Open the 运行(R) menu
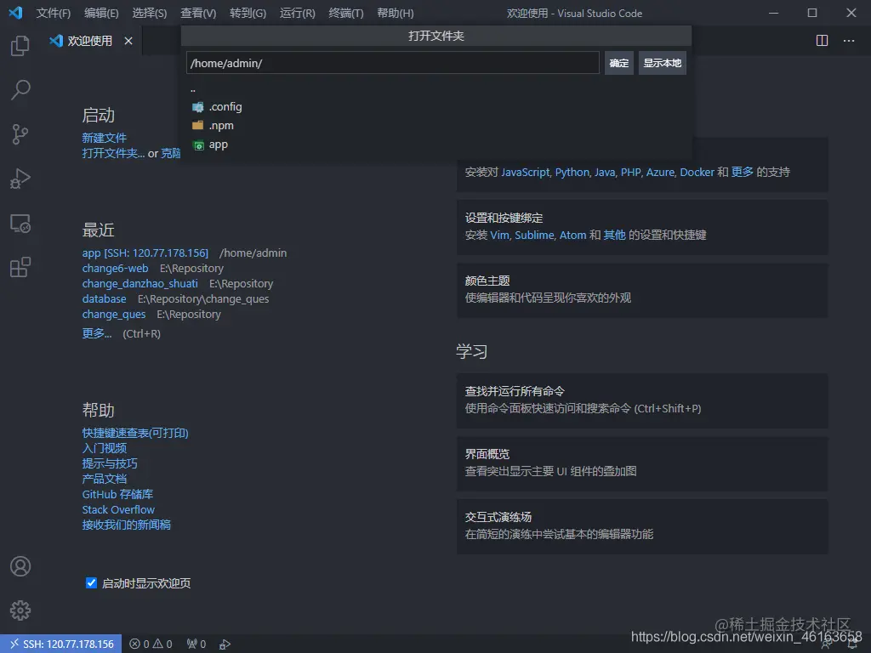Image resolution: width=871 pixels, height=653 pixels. pyautogui.click(x=297, y=14)
